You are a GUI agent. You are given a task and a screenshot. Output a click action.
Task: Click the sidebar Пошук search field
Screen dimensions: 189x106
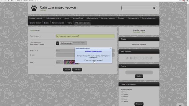point(139,72)
